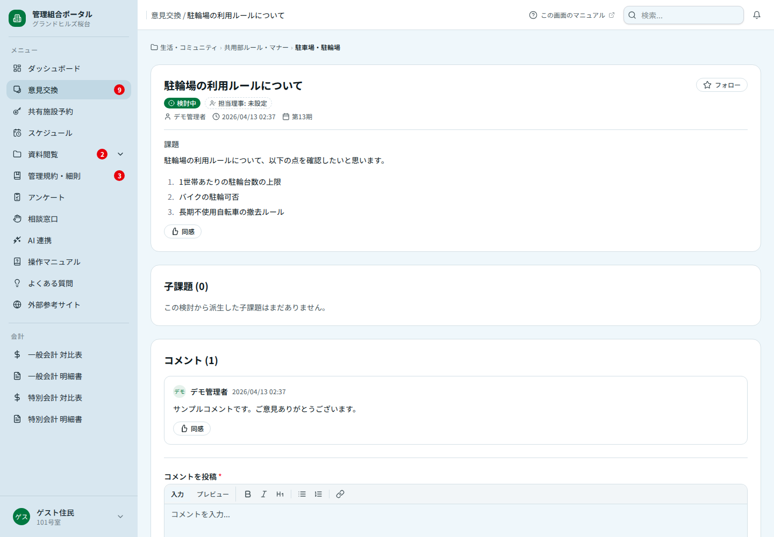Open the notifications bell
The width and height of the screenshot is (774, 537).
[x=757, y=15]
